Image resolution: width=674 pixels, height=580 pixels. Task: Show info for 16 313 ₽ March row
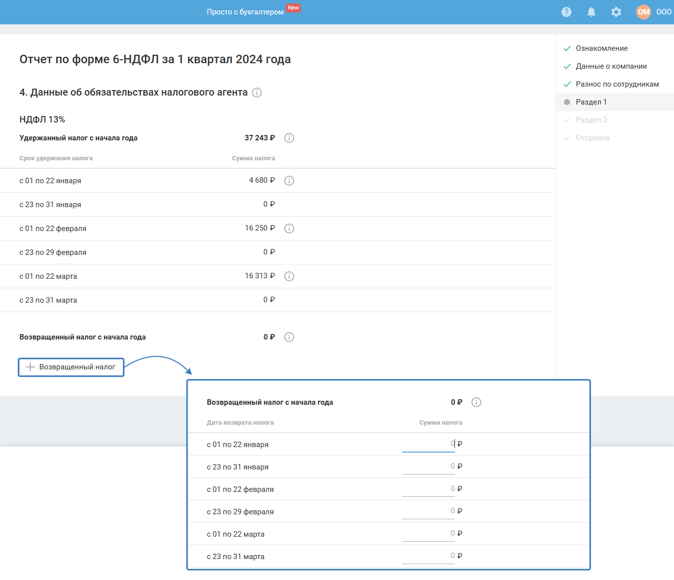coord(289,276)
